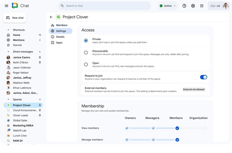This screenshot has height=153, width=232.
Task: Open chat with Madison Wells
Action: point(23,83)
